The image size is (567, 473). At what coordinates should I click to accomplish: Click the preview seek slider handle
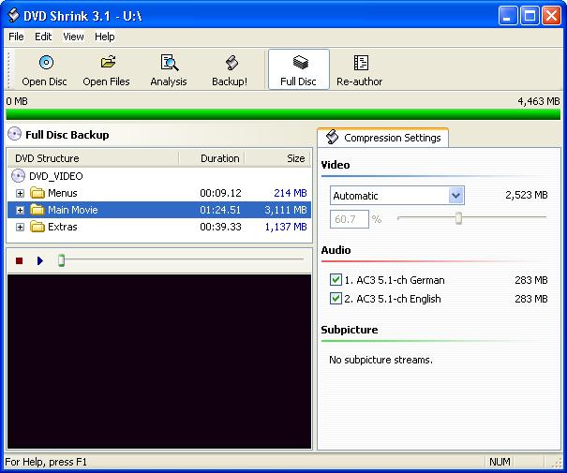click(61, 260)
